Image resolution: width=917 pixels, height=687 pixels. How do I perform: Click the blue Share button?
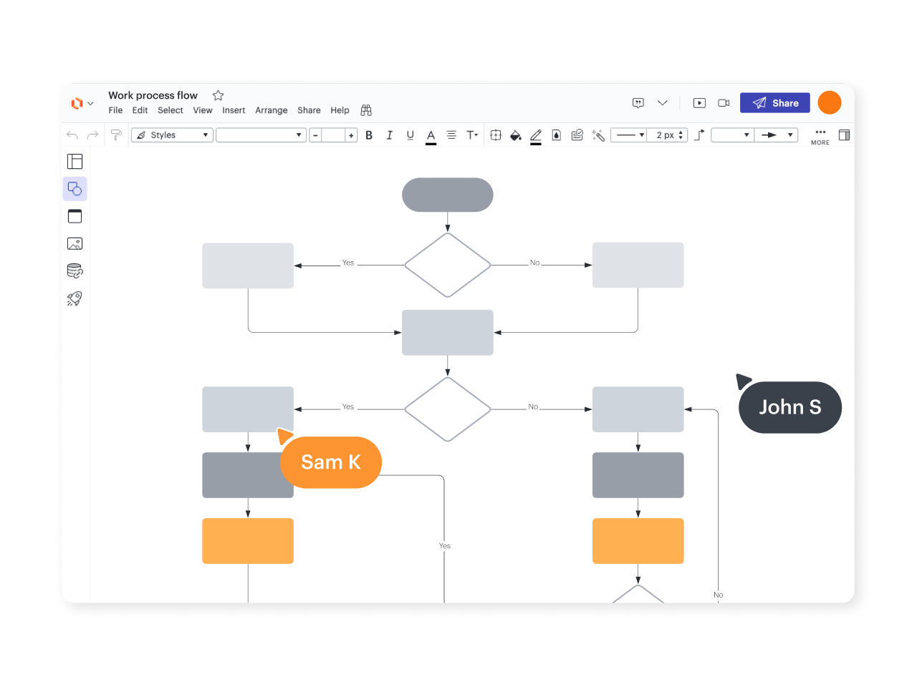[x=774, y=103]
